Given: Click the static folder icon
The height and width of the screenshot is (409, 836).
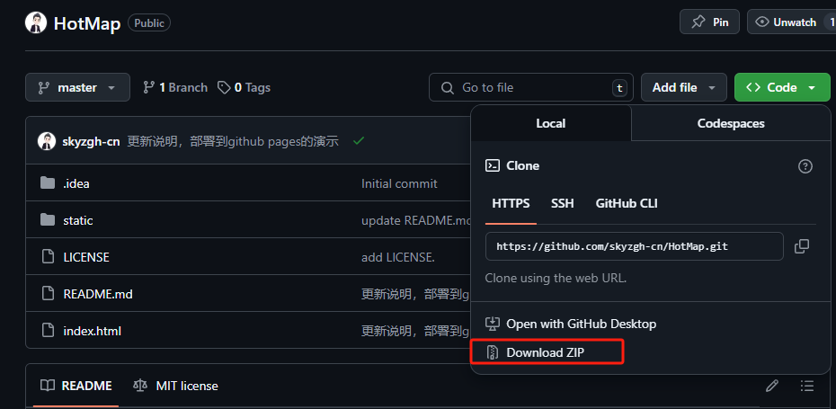Looking at the screenshot, I should pyautogui.click(x=48, y=219).
